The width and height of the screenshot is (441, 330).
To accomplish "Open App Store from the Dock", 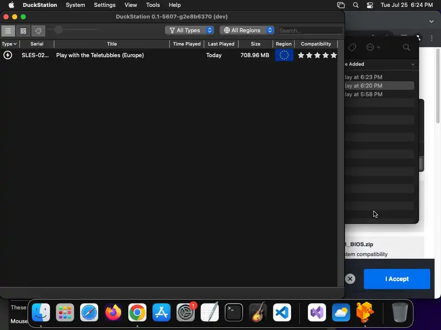I will [161, 312].
